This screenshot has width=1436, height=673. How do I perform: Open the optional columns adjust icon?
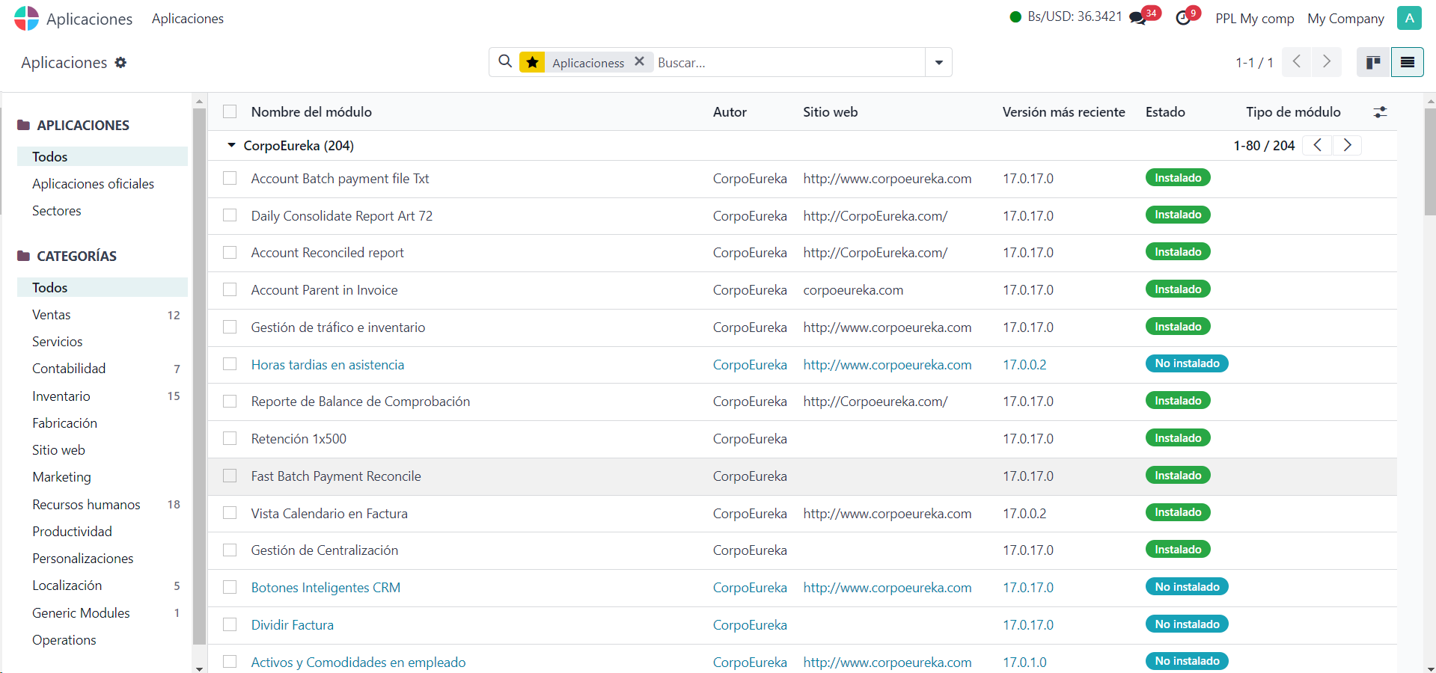point(1380,112)
